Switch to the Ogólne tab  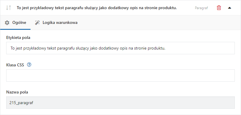(x=15, y=23)
